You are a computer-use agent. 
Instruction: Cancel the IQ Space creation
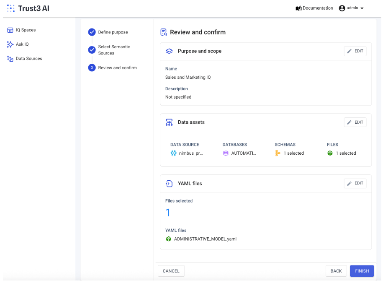171,271
